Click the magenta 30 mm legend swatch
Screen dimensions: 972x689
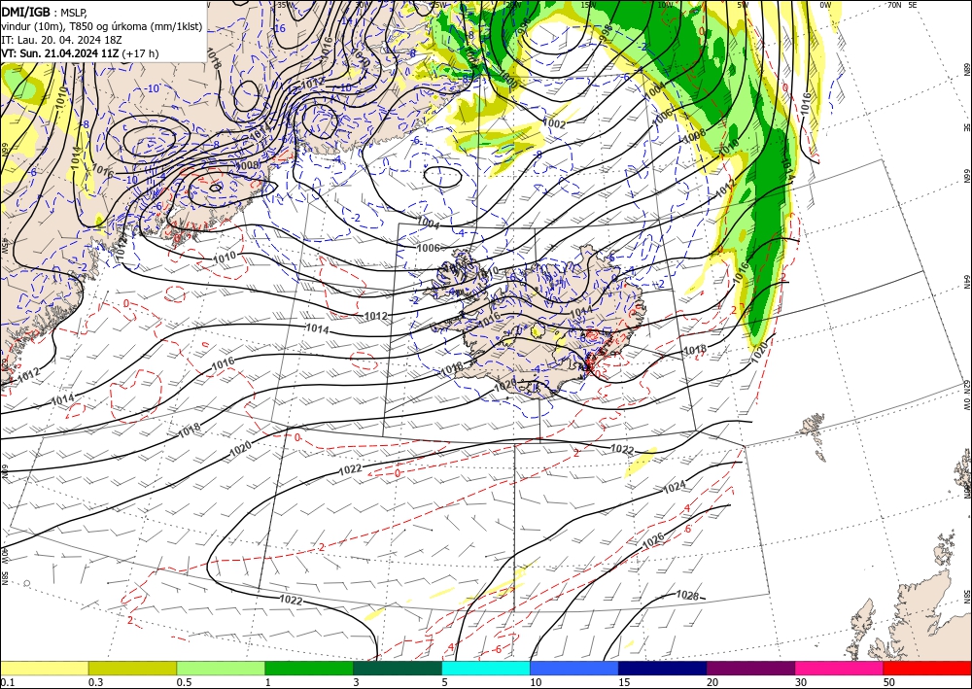(x=840, y=668)
